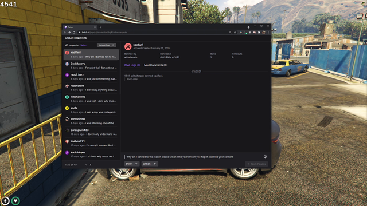Click Joebowlr21 avatar in list

click(x=67, y=141)
